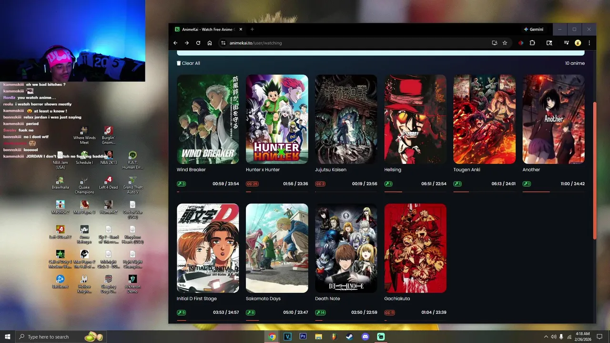Click the Wind Breaker title link

point(191,170)
